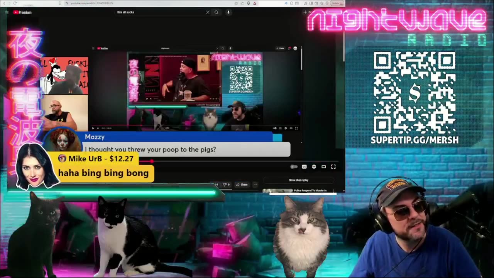Go back in the browser
494x278 pixels.
click(x=4, y=3)
